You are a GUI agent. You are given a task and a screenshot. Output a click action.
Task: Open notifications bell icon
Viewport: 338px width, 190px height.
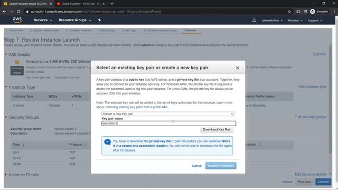tap(254, 20)
